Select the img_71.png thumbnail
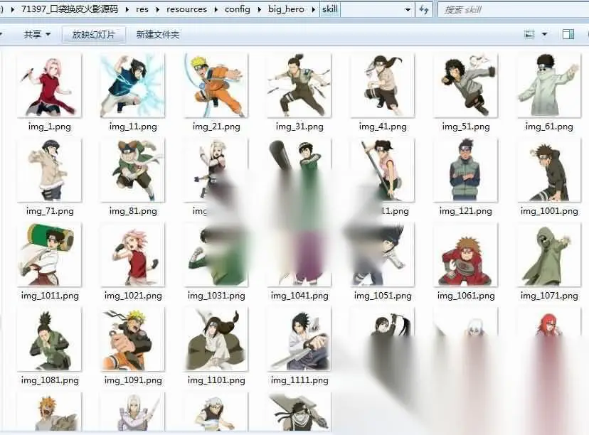Screen dimensions: 589x435 tap(49, 170)
